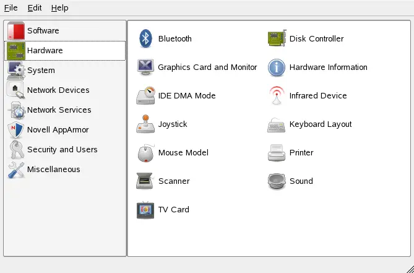Select the Scanner icon
Screen dimensions: 414x273
coord(145,181)
